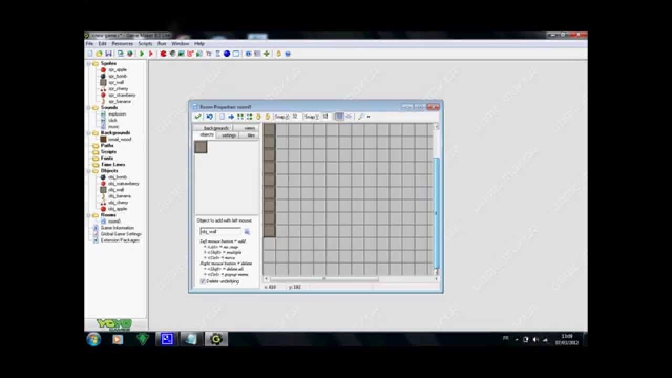Image resolution: width=672 pixels, height=378 pixels.
Task: Open Extension Packages in the resource tree
Action: [x=120, y=240]
